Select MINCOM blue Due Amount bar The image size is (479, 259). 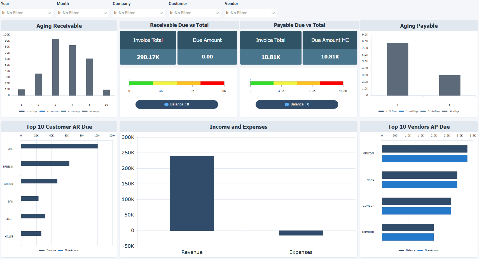point(425,158)
